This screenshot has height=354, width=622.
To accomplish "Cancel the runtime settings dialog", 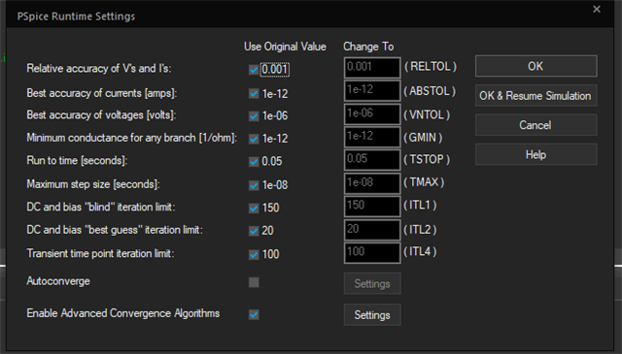I will 536,125.
